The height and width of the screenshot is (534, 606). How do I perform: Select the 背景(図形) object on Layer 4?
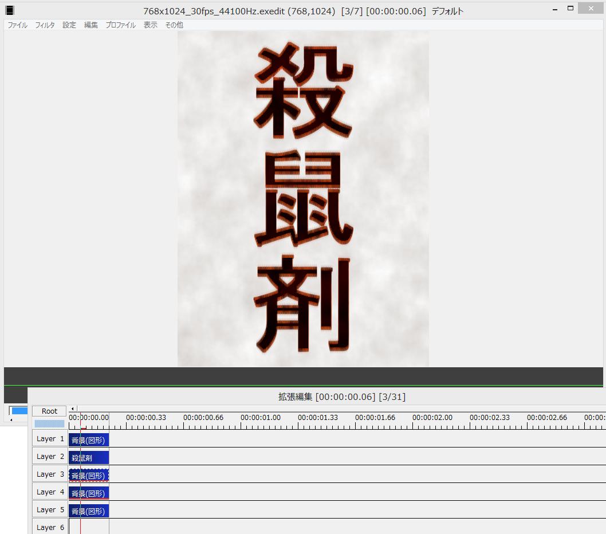coord(89,493)
